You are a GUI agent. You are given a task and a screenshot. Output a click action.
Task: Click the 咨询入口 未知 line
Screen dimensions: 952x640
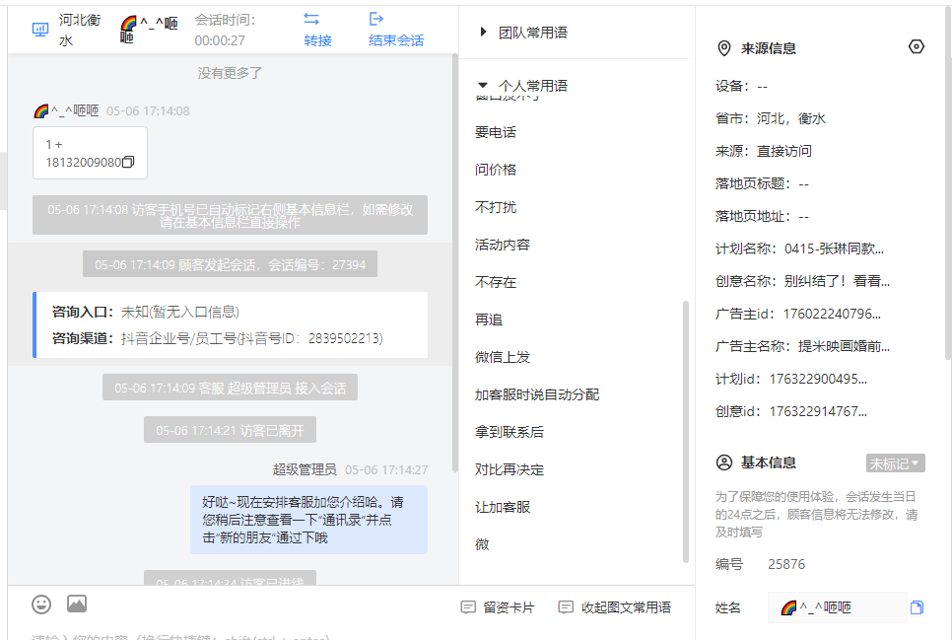click(x=146, y=312)
